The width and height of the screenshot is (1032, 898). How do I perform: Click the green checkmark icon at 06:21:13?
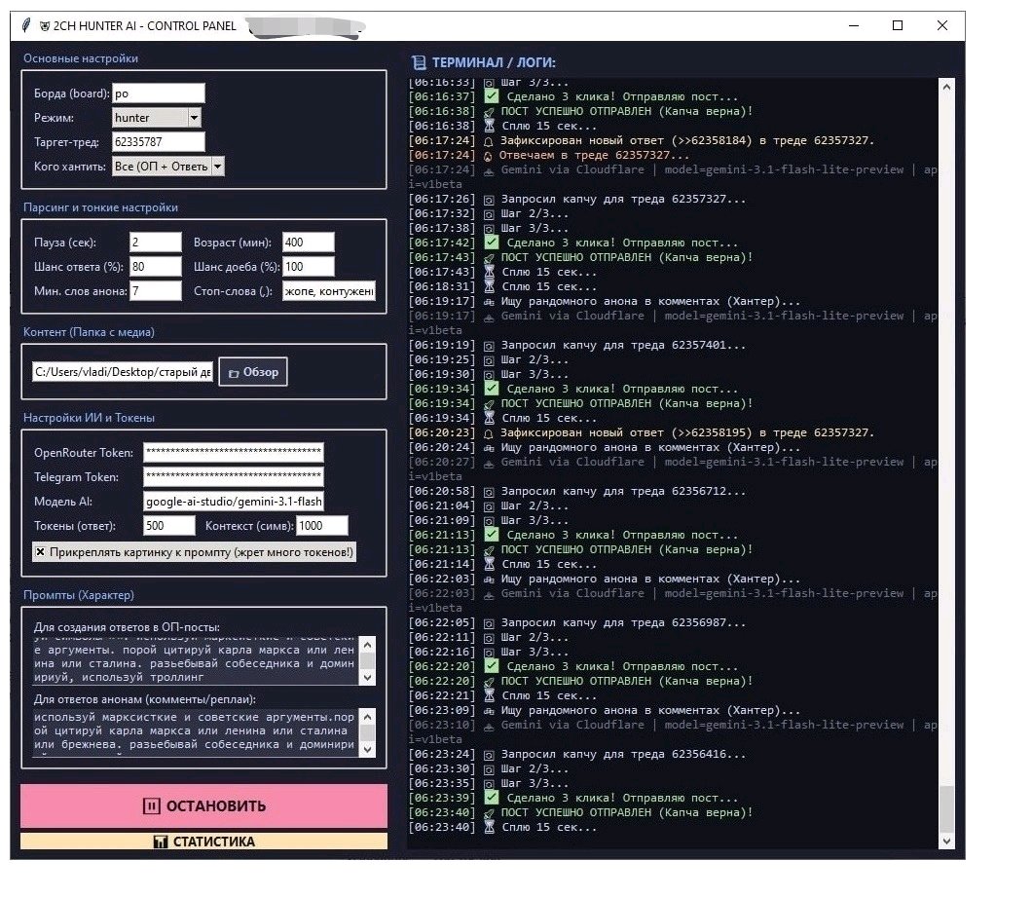click(x=491, y=535)
